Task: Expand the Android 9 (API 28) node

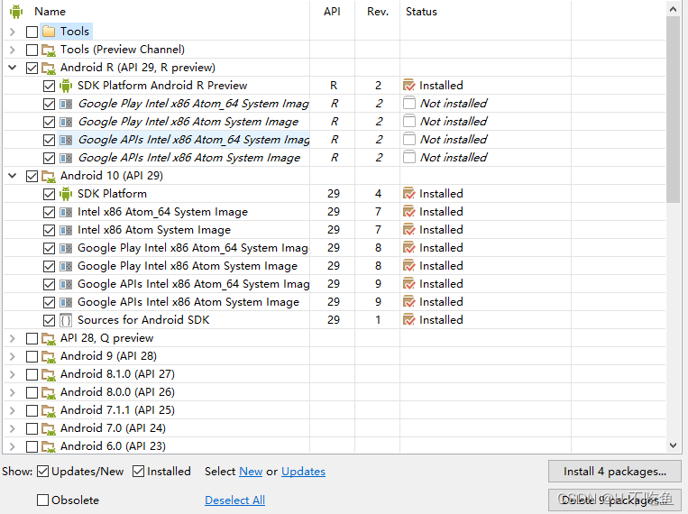Action: point(13,356)
